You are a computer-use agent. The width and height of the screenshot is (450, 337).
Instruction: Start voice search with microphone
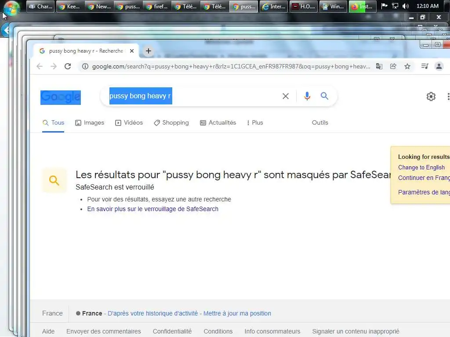click(x=307, y=96)
